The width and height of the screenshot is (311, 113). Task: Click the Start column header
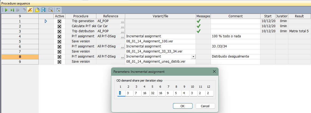(268, 16)
